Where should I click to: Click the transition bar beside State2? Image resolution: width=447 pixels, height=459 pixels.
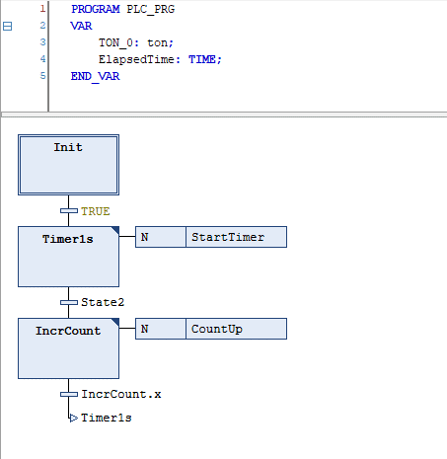click(69, 302)
